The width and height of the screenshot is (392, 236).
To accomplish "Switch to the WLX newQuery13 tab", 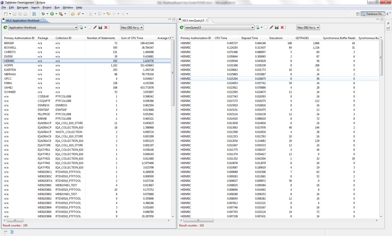I will 193,21.
